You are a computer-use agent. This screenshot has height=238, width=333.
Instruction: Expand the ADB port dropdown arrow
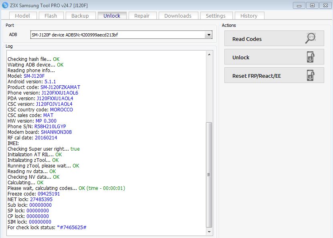click(209, 35)
